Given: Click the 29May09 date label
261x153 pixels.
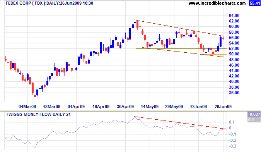Looking at the screenshot, I should coord(174,107).
